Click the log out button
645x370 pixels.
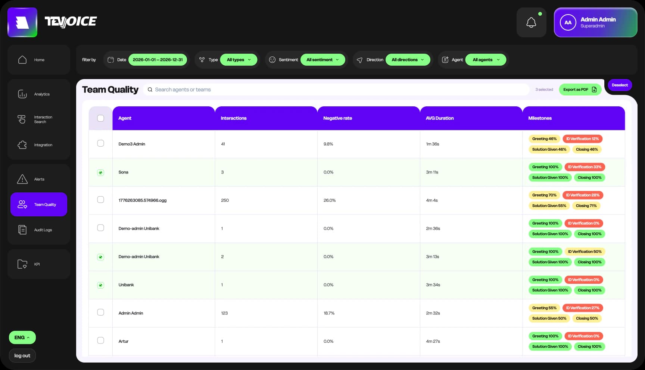click(22, 355)
